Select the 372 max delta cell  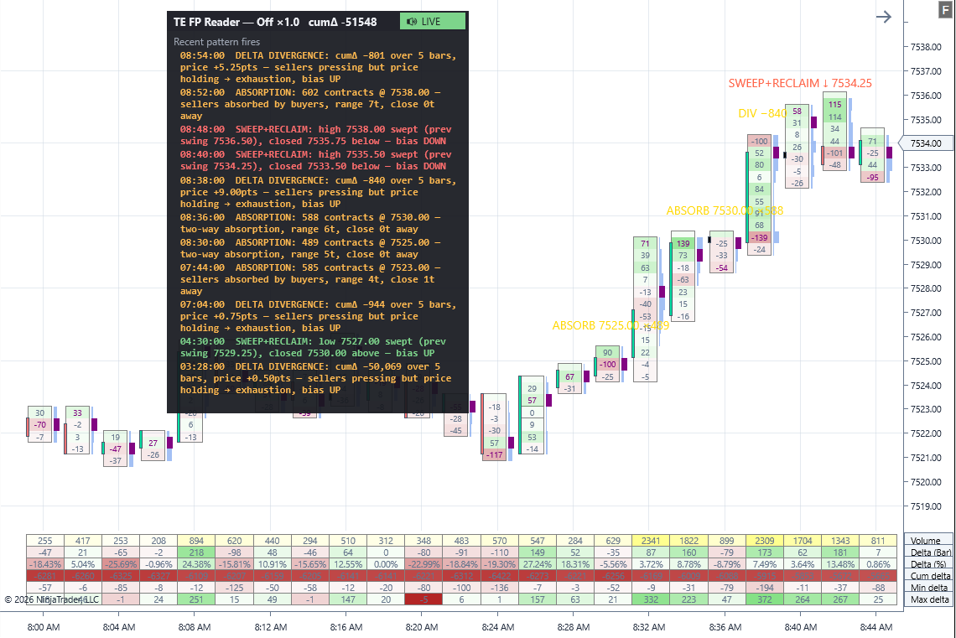[x=764, y=599]
